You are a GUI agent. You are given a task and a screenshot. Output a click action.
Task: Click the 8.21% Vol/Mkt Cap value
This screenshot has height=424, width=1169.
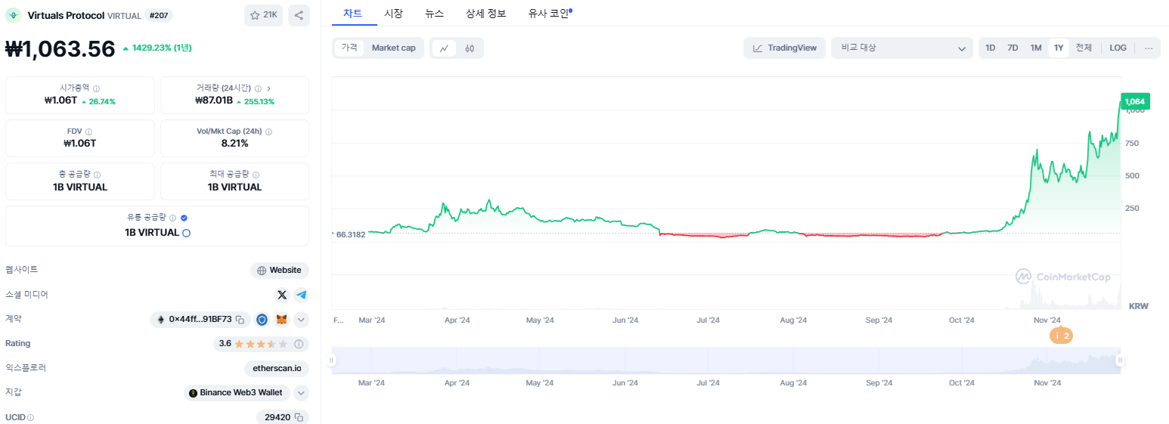[x=234, y=143]
